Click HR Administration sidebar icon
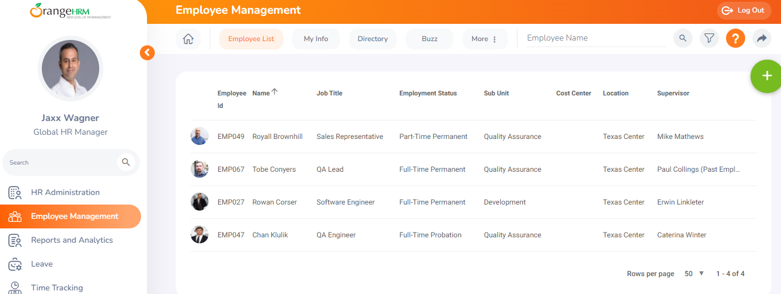781x294 pixels. pyautogui.click(x=15, y=193)
